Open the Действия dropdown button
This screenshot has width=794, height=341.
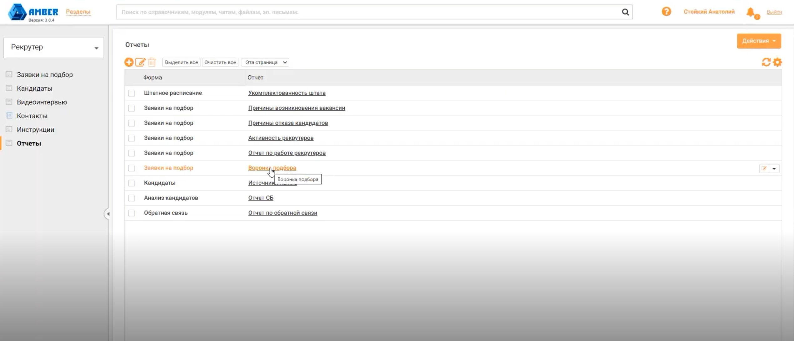click(x=759, y=41)
